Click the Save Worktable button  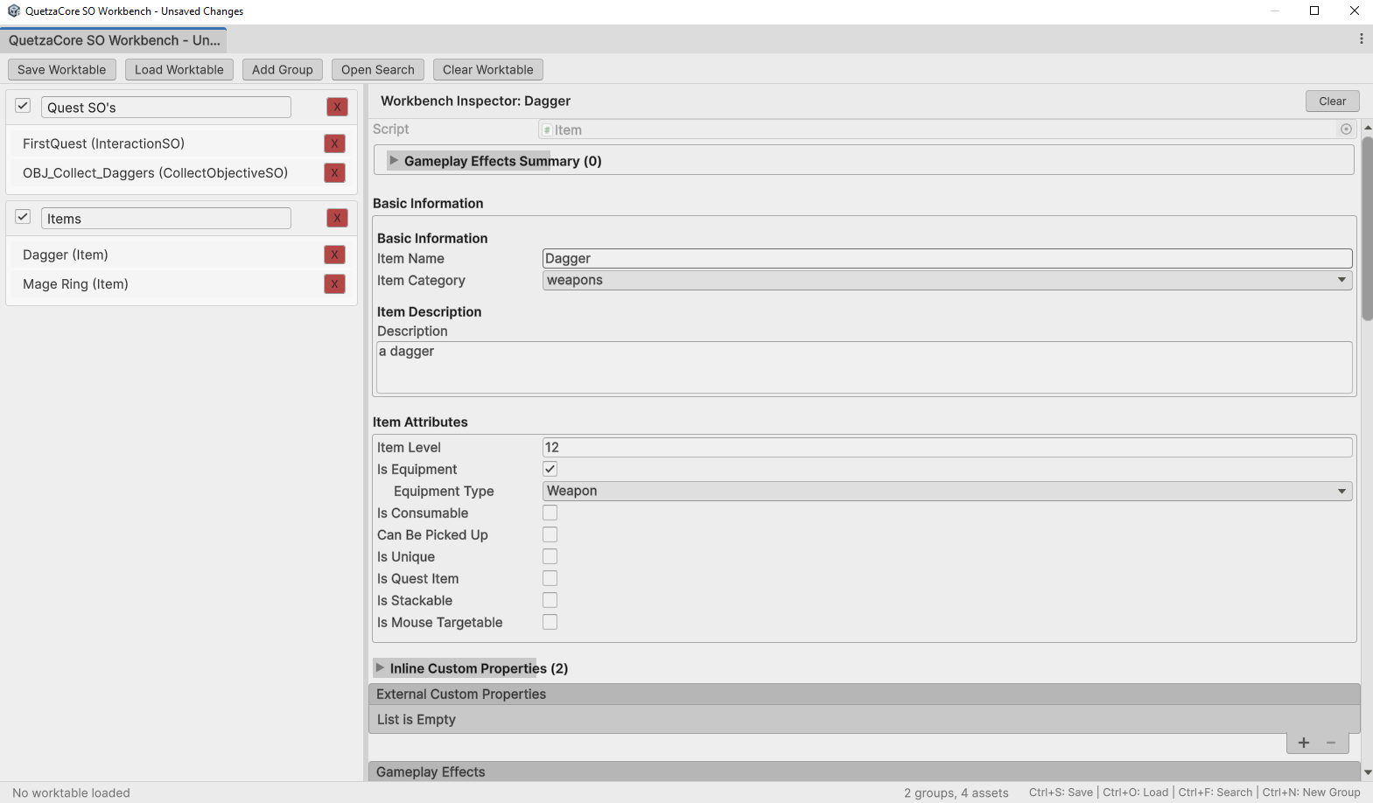[x=61, y=70]
